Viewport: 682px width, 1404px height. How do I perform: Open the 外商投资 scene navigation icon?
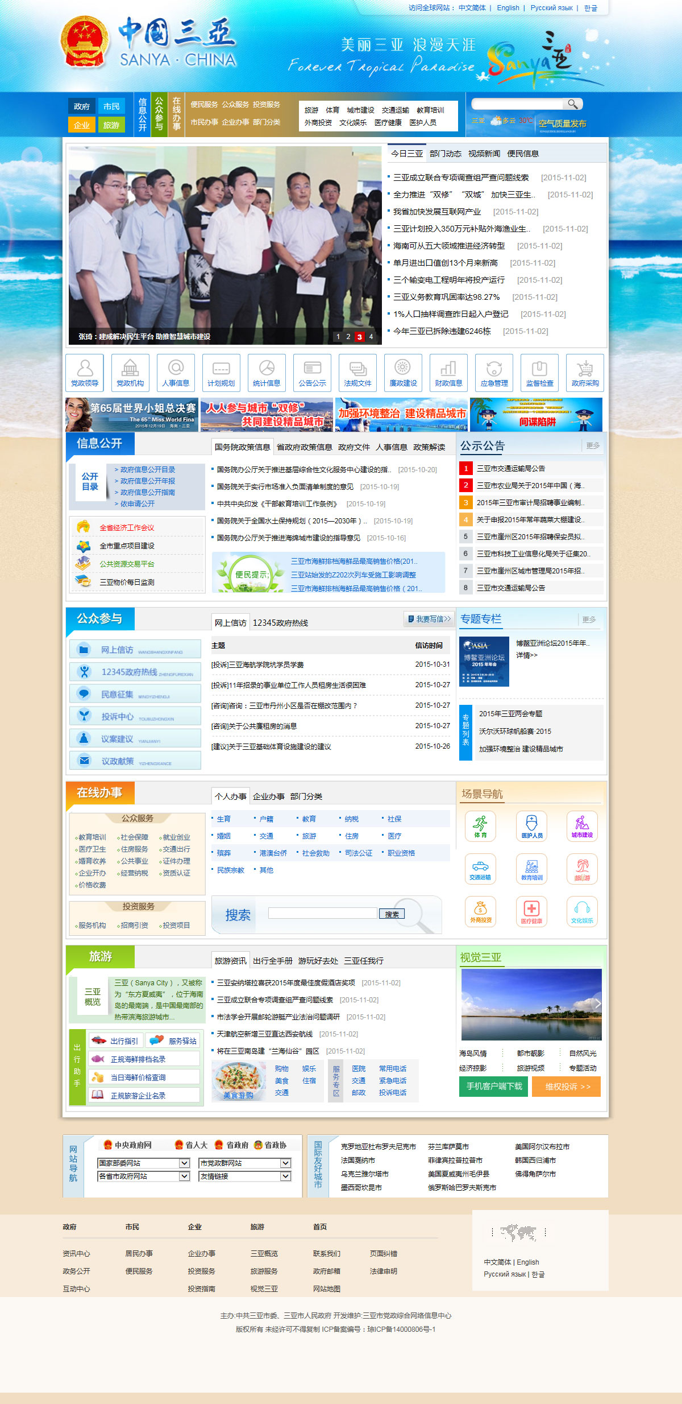coord(480,911)
